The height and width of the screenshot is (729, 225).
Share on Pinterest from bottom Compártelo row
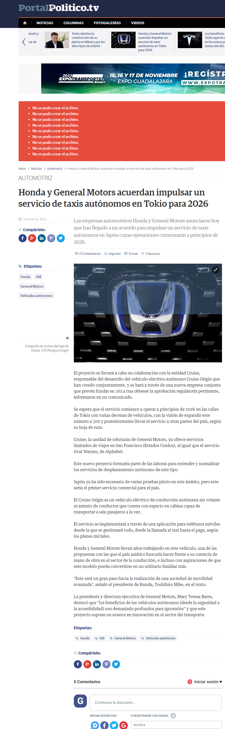106,664
